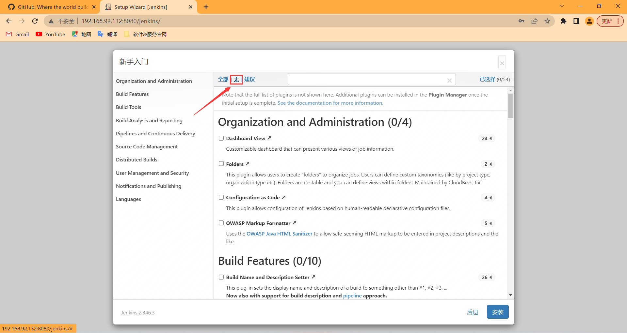The image size is (627, 333).
Task: Go to Distributed Builds category
Action: [x=137, y=159]
